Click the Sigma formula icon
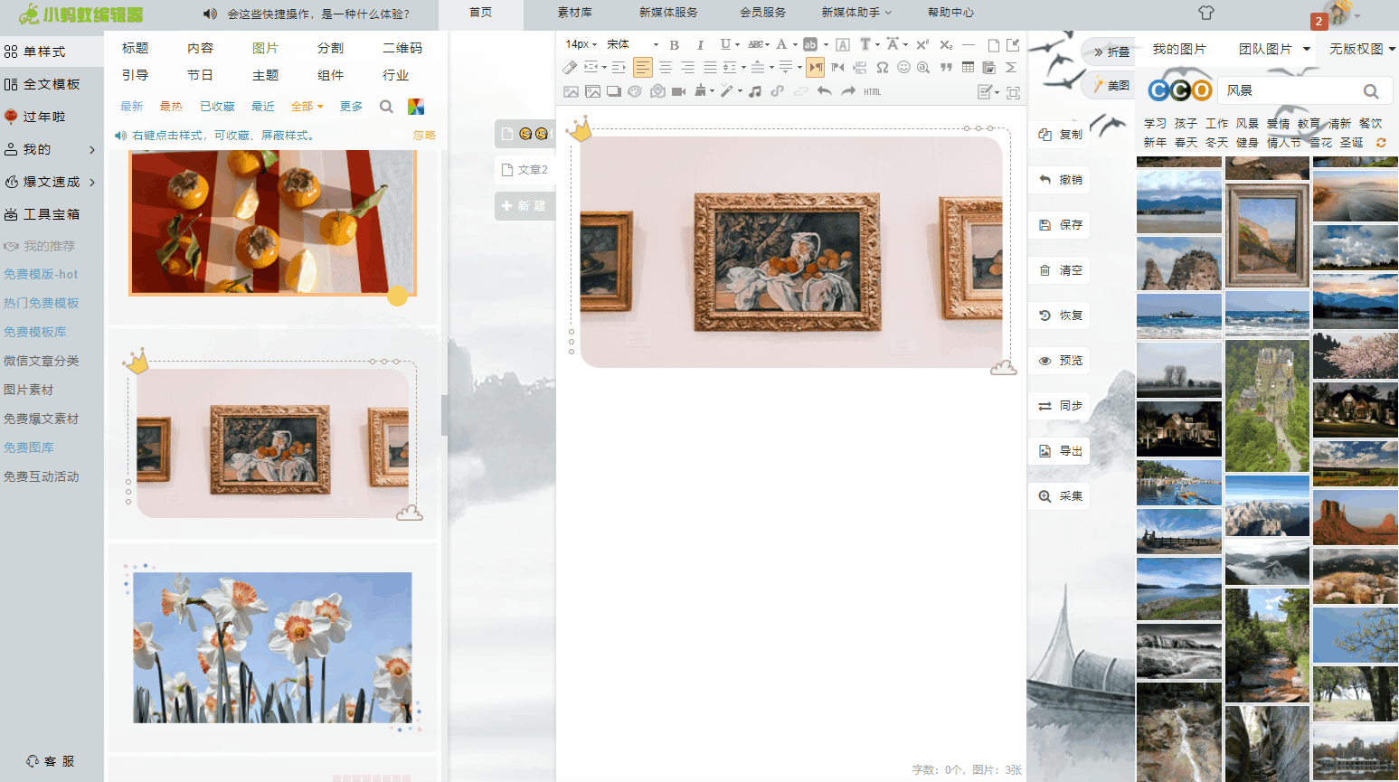This screenshot has height=782, width=1399. pos(1011,67)
